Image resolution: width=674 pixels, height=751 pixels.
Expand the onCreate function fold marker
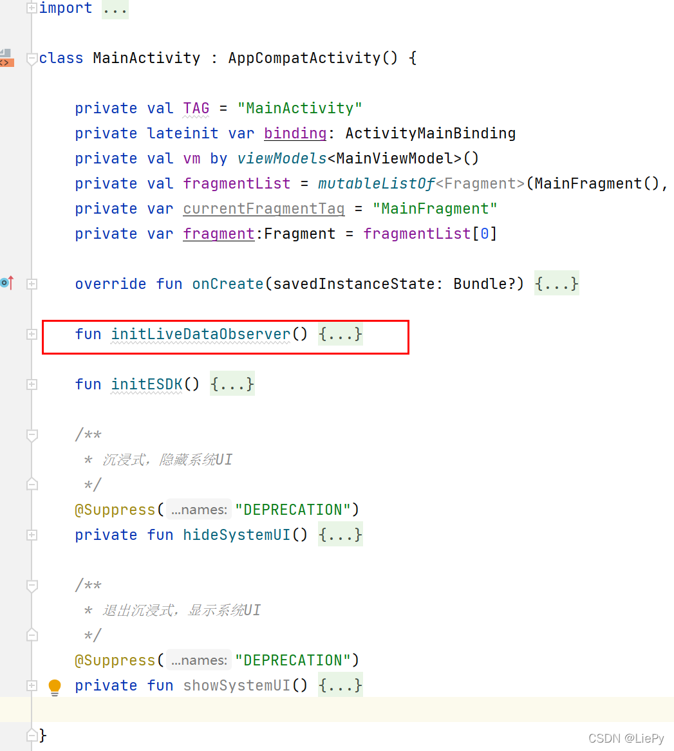[x=32, y=284]
